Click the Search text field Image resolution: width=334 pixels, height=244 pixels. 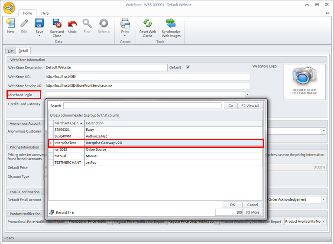142,106
